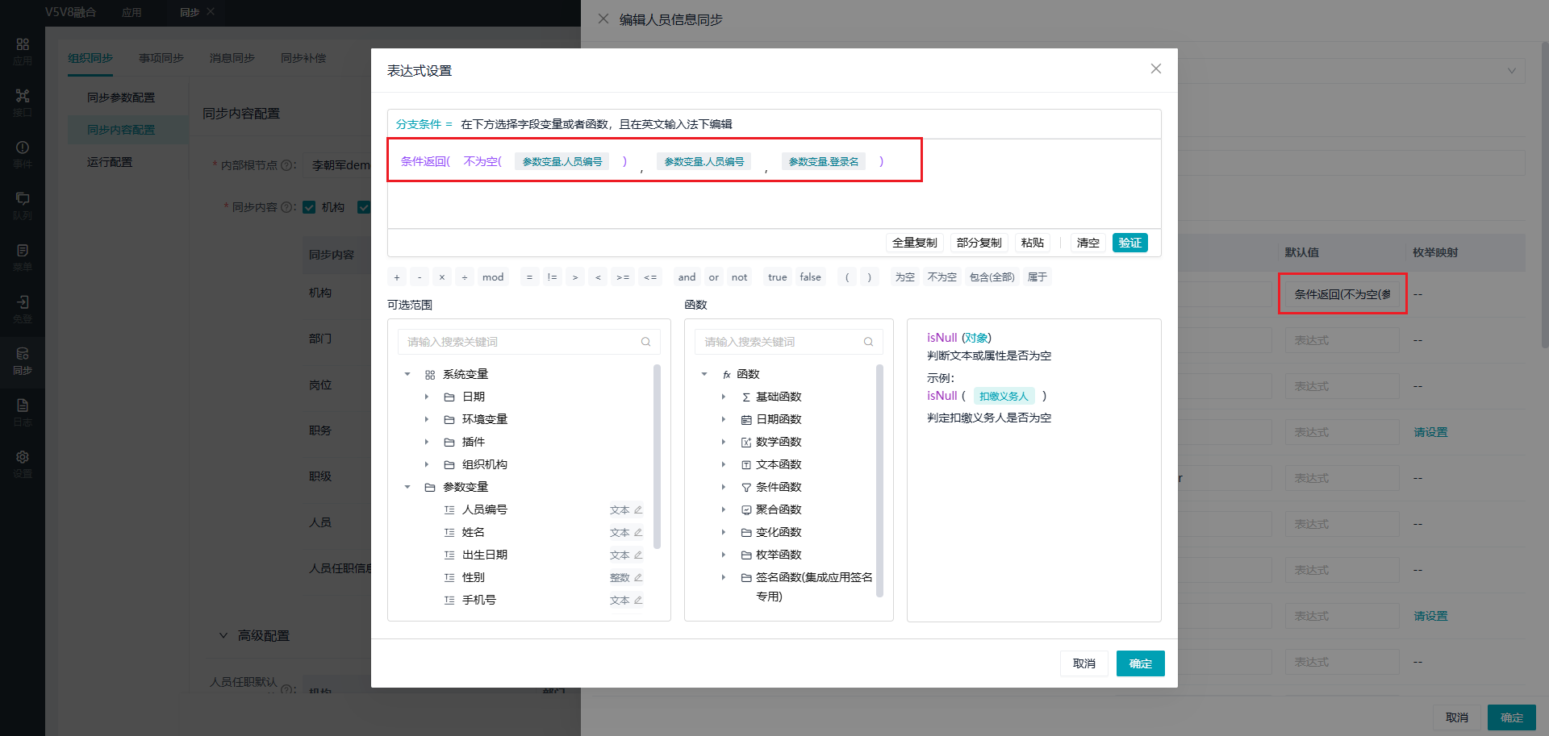Clear the expression with 清空
The width and height of the screenshot is (1549, 736).
1088,243
